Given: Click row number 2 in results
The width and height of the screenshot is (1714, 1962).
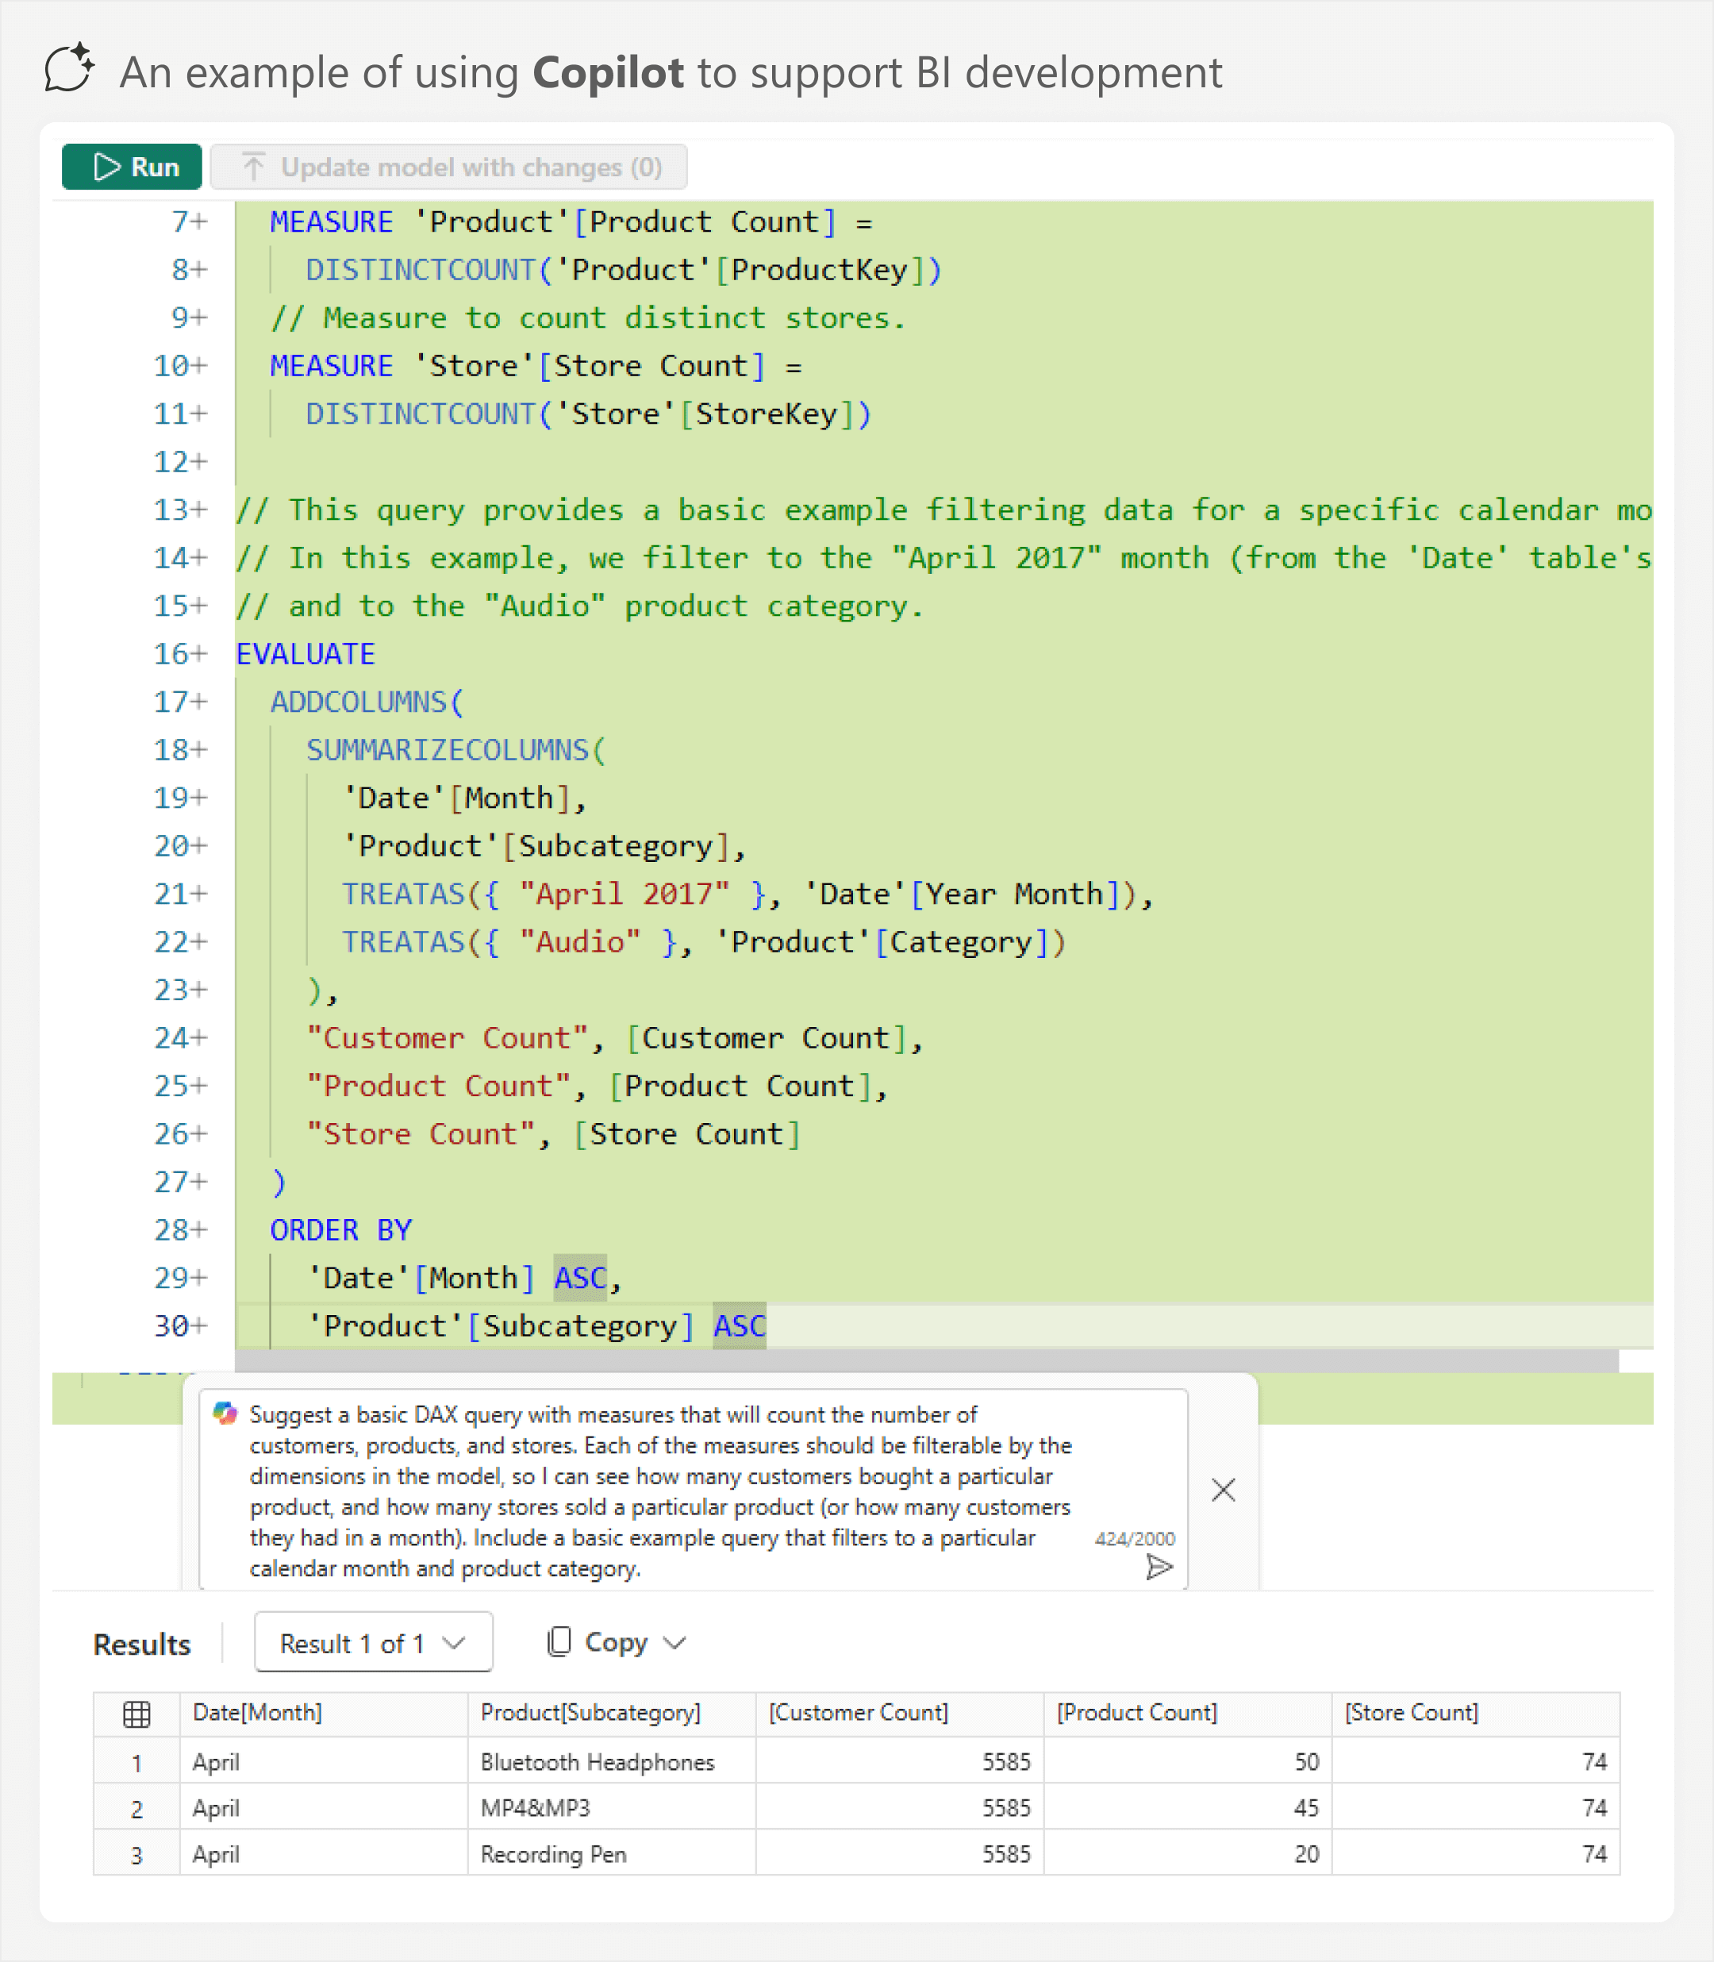Looking at the screenshot, I should click(x=136, y=1809).
